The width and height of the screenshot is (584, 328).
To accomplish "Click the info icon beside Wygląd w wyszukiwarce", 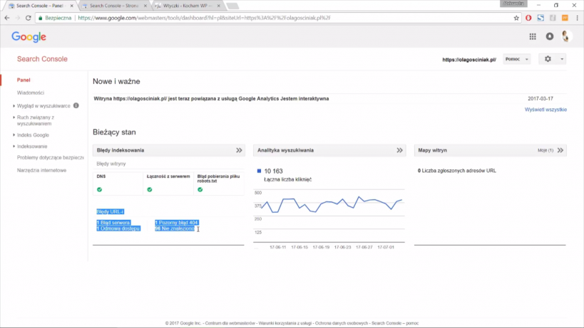I will point(76,105).
